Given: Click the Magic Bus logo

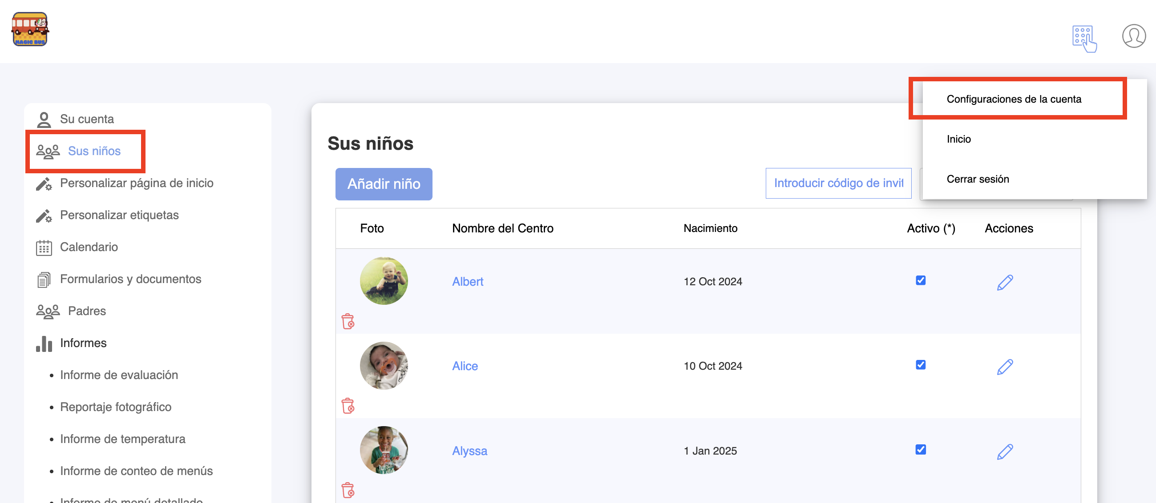Looking at the screenshot, I should 30,30.
